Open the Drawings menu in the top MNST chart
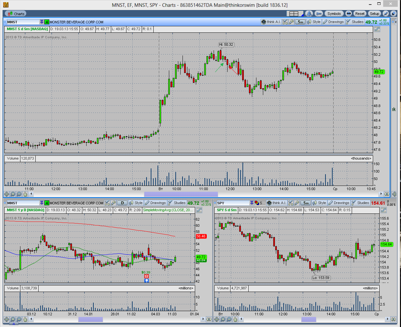Screen dimensions: 401x327 333,22
